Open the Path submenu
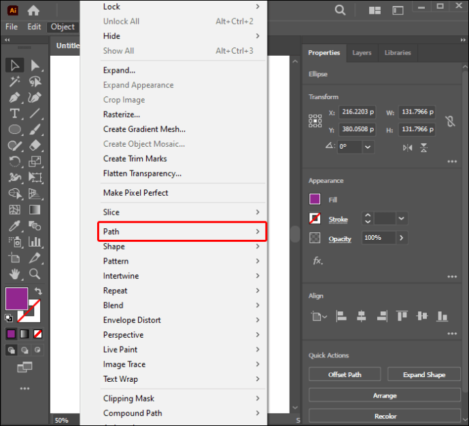469x426 pixels. click(182, 232)
